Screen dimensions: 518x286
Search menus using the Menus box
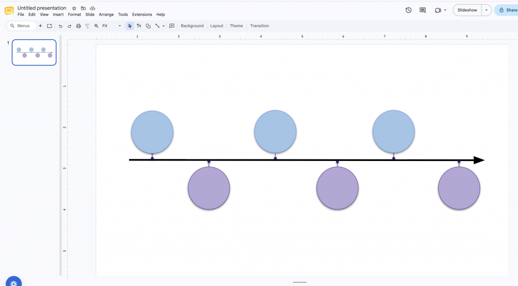[x=20, y=26]
